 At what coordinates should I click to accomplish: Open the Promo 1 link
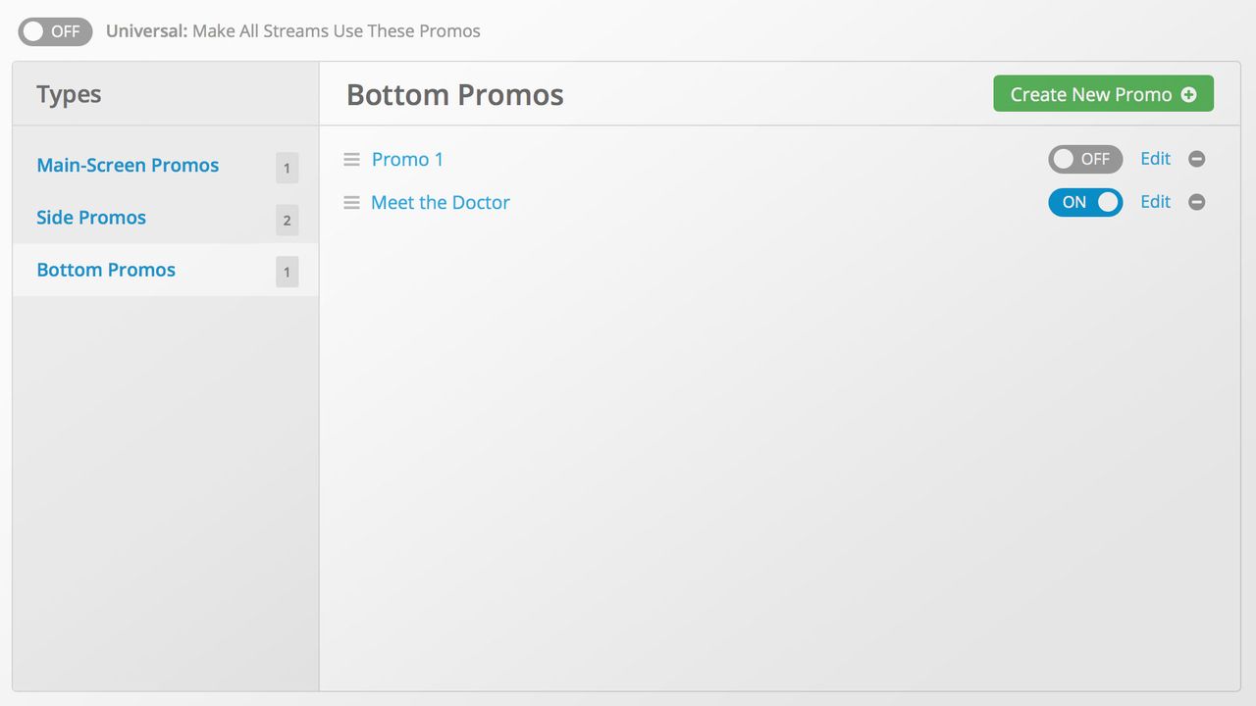407,159
